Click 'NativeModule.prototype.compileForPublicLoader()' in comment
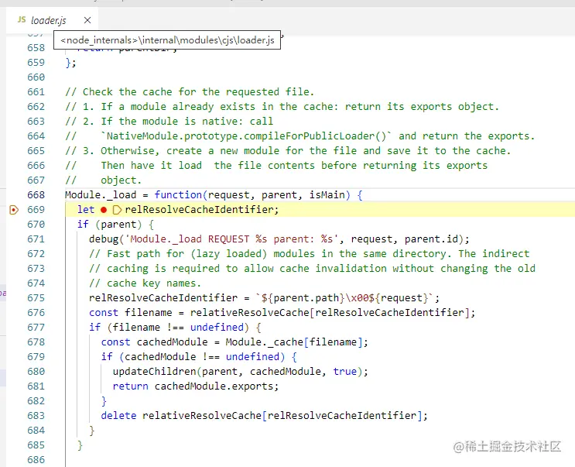 pyautogui.click(x=246, y=136)
